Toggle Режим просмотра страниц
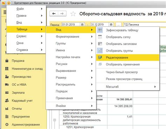The image size is (166, 129). pos(127,79)
